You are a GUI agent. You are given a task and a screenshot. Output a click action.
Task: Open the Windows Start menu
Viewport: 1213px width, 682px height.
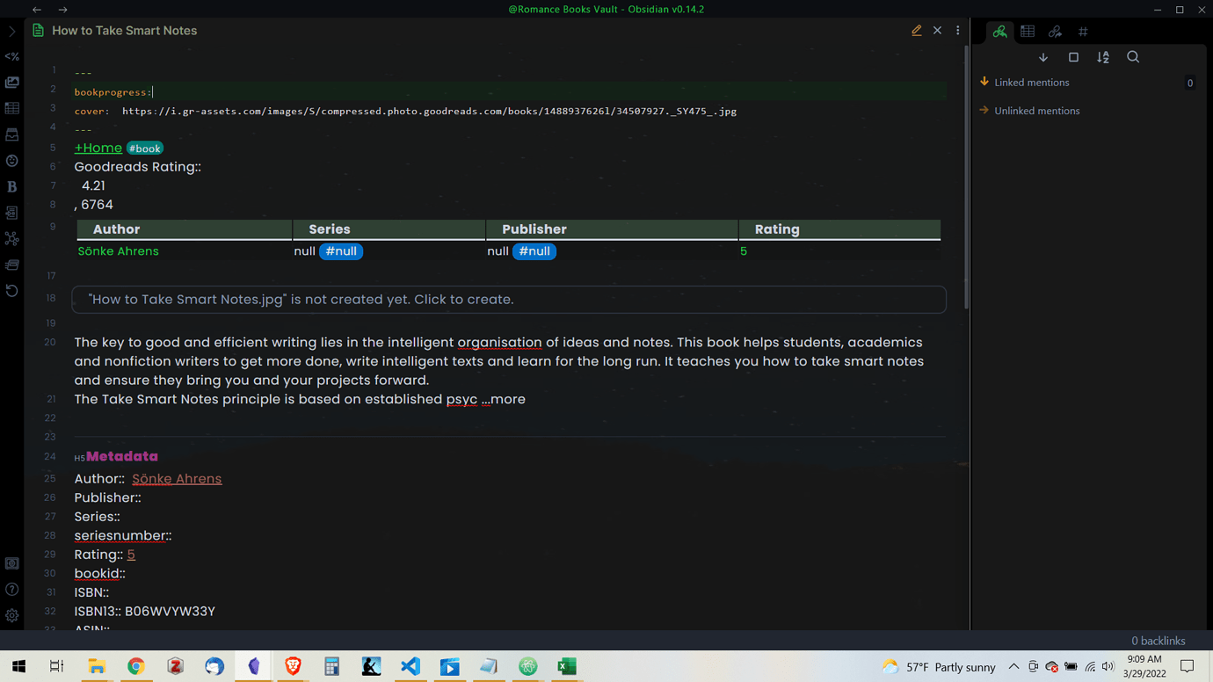(18, 666)
